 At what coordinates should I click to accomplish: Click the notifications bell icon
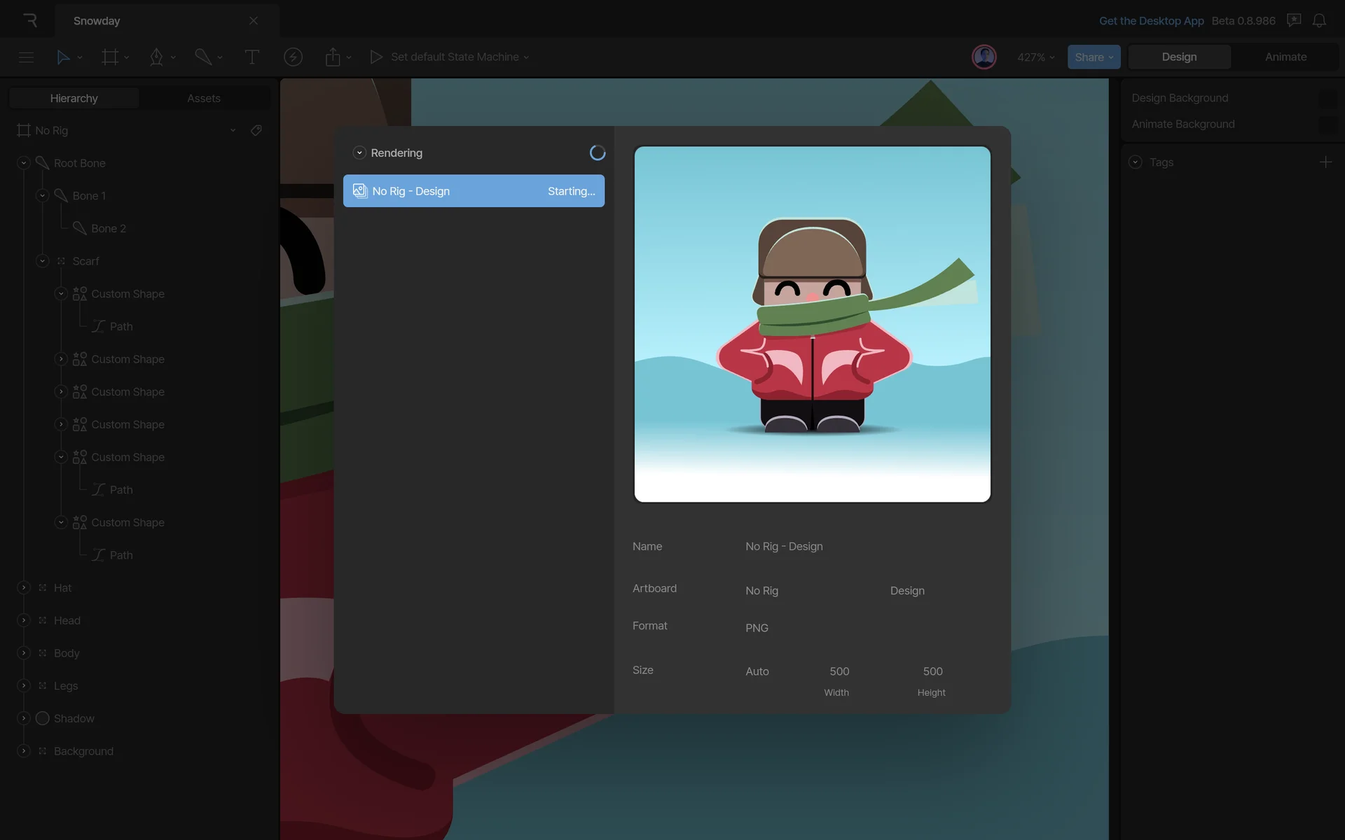[x=1319, y=21]
